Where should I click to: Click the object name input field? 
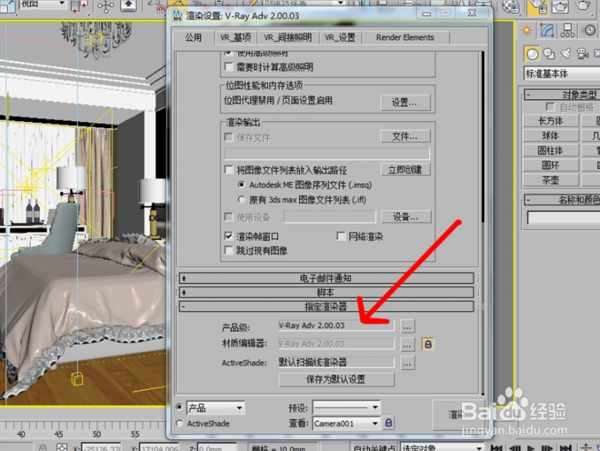point(564,217)
